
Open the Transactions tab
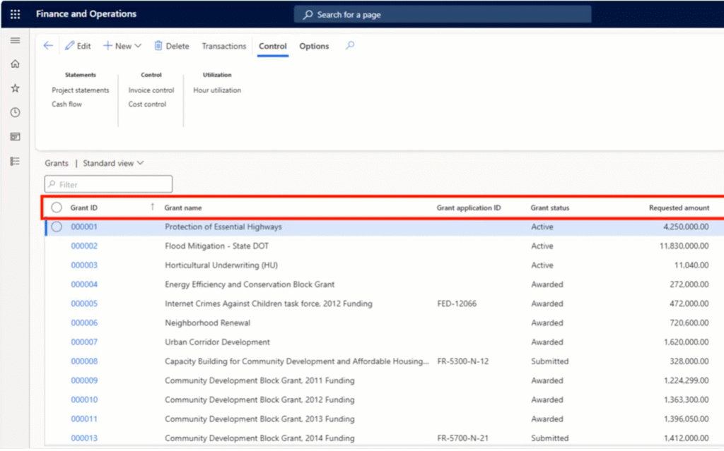point(223,46)
